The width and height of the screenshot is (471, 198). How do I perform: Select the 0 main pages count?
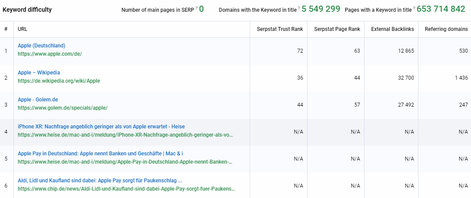click(201, 9)
